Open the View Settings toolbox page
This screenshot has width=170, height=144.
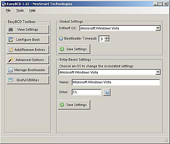coord(28,29)
